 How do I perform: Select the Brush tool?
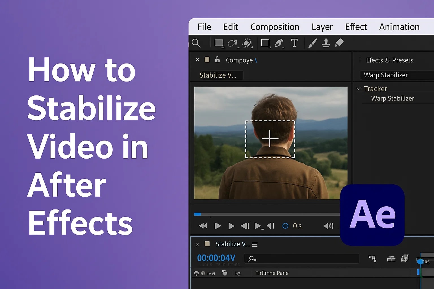pyautogui.click(x=312, y=43)
